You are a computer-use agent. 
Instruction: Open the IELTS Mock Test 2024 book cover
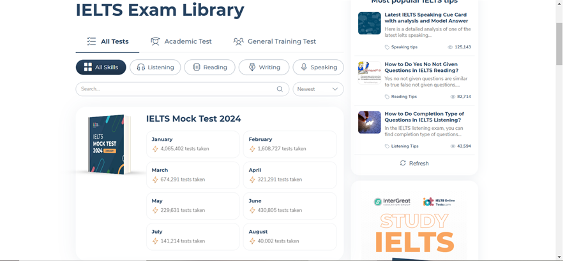pos(109,145)
